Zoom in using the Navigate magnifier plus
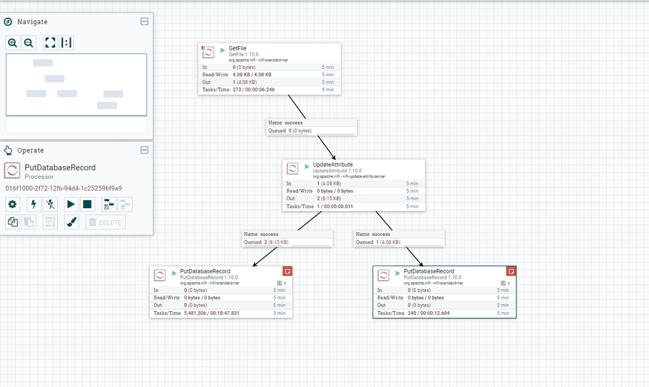Viewport: 649px width, 387px height. pos(12,43)
